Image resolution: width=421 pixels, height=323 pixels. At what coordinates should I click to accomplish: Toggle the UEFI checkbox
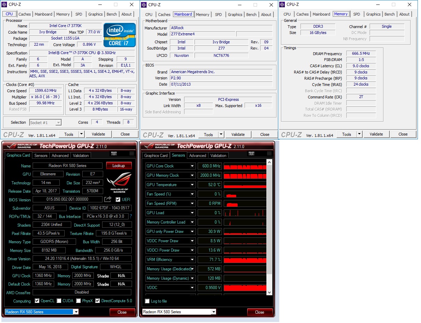[x=118, y=200]
